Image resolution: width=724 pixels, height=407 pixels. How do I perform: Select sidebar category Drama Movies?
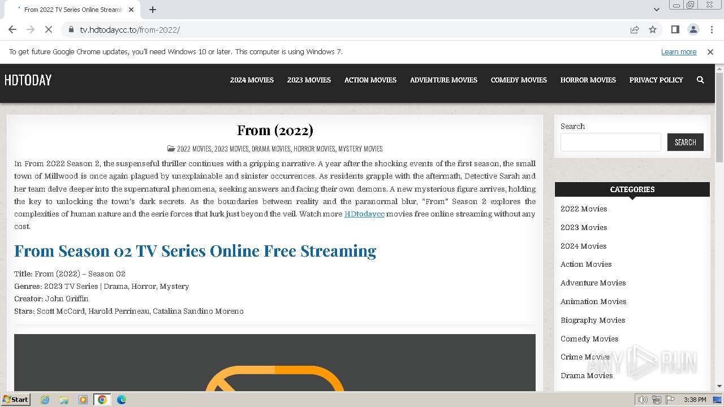point(587,375)
